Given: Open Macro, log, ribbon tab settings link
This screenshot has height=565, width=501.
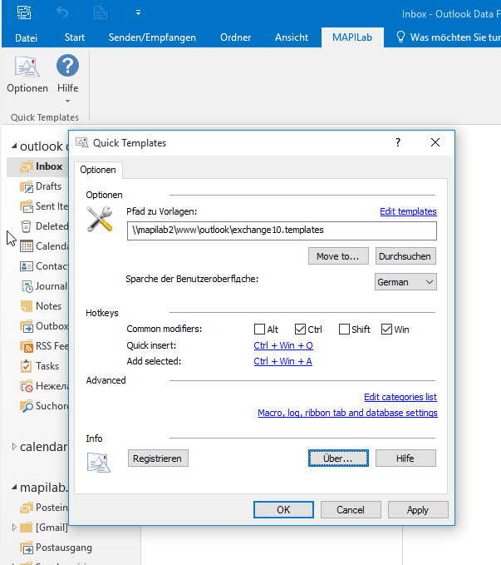Looking at the screenshot, I should click(347, 413).
